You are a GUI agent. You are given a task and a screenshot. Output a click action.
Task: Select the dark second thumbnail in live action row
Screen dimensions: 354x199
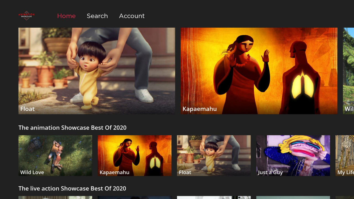point(134,197)
